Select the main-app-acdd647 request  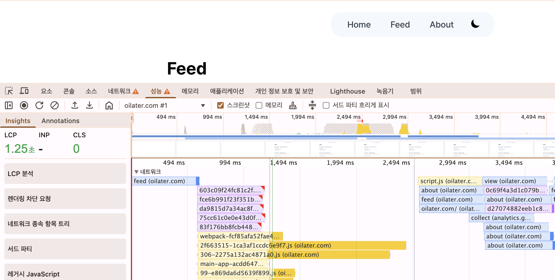(x=233, y=264)
